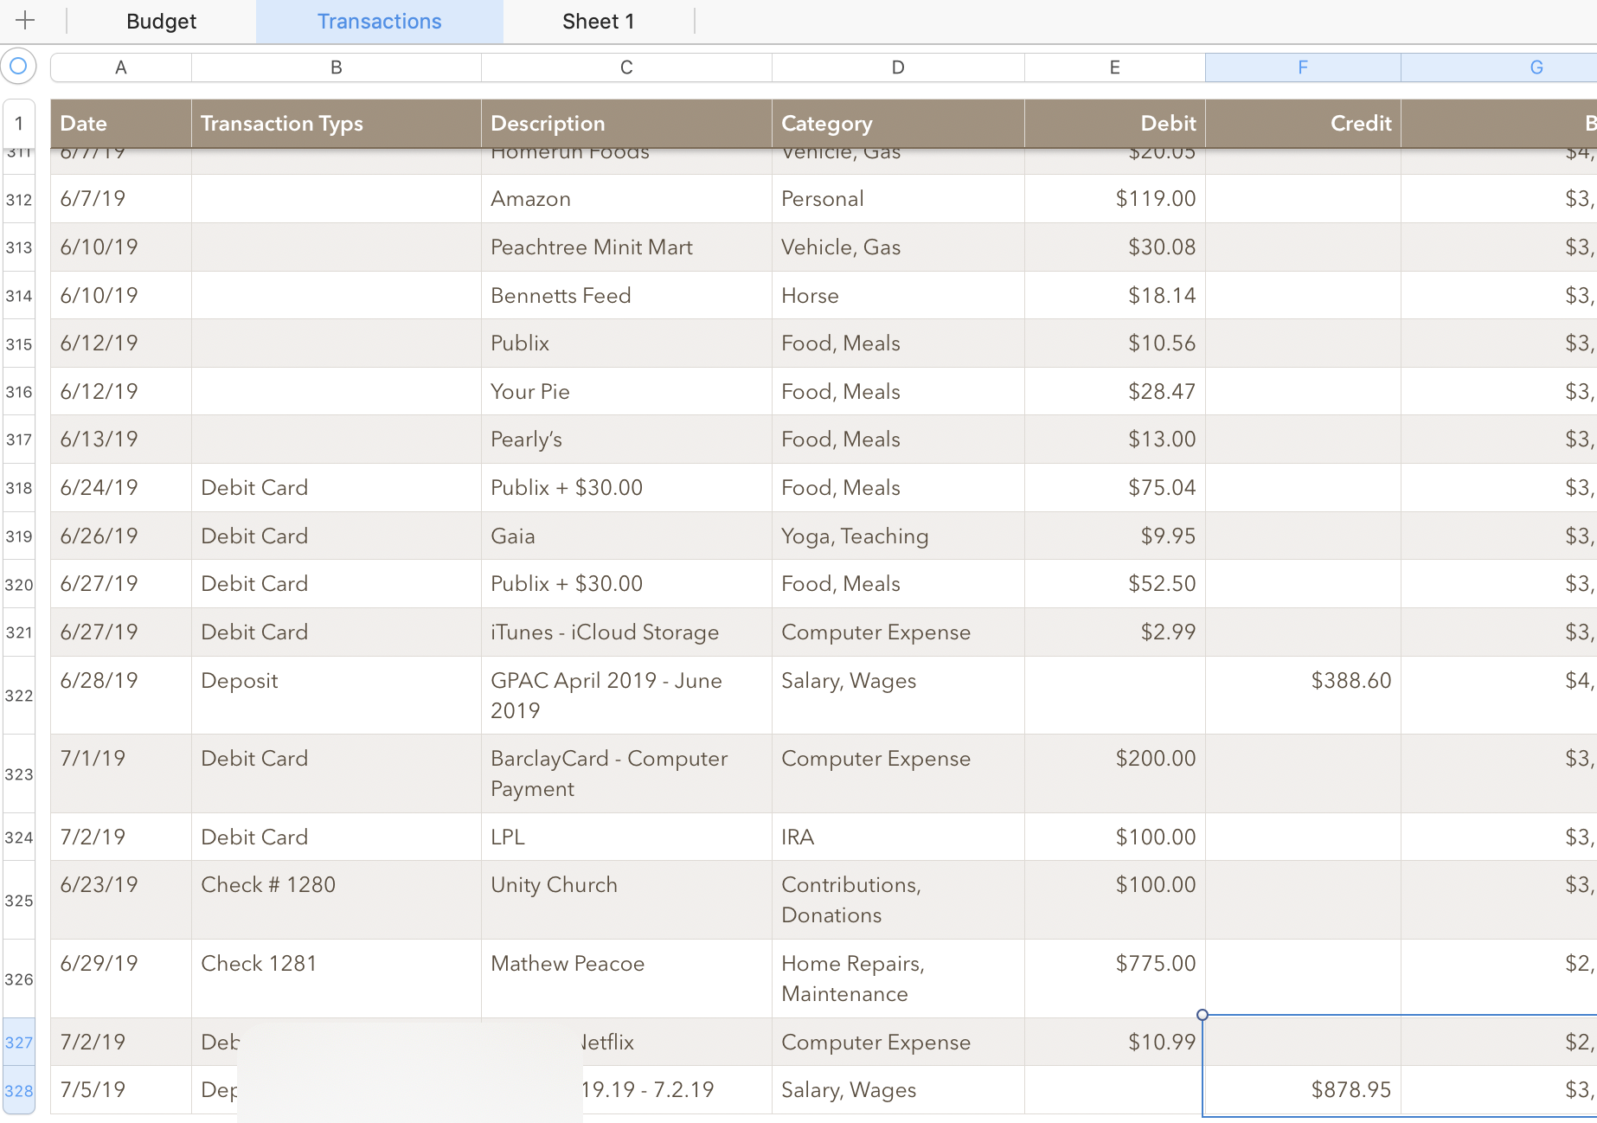Viewport: 1597px width, 1123px height.
Task: Click the Mathew Peacoe cell
Action: pyautogui.click(x=626, y=979)
